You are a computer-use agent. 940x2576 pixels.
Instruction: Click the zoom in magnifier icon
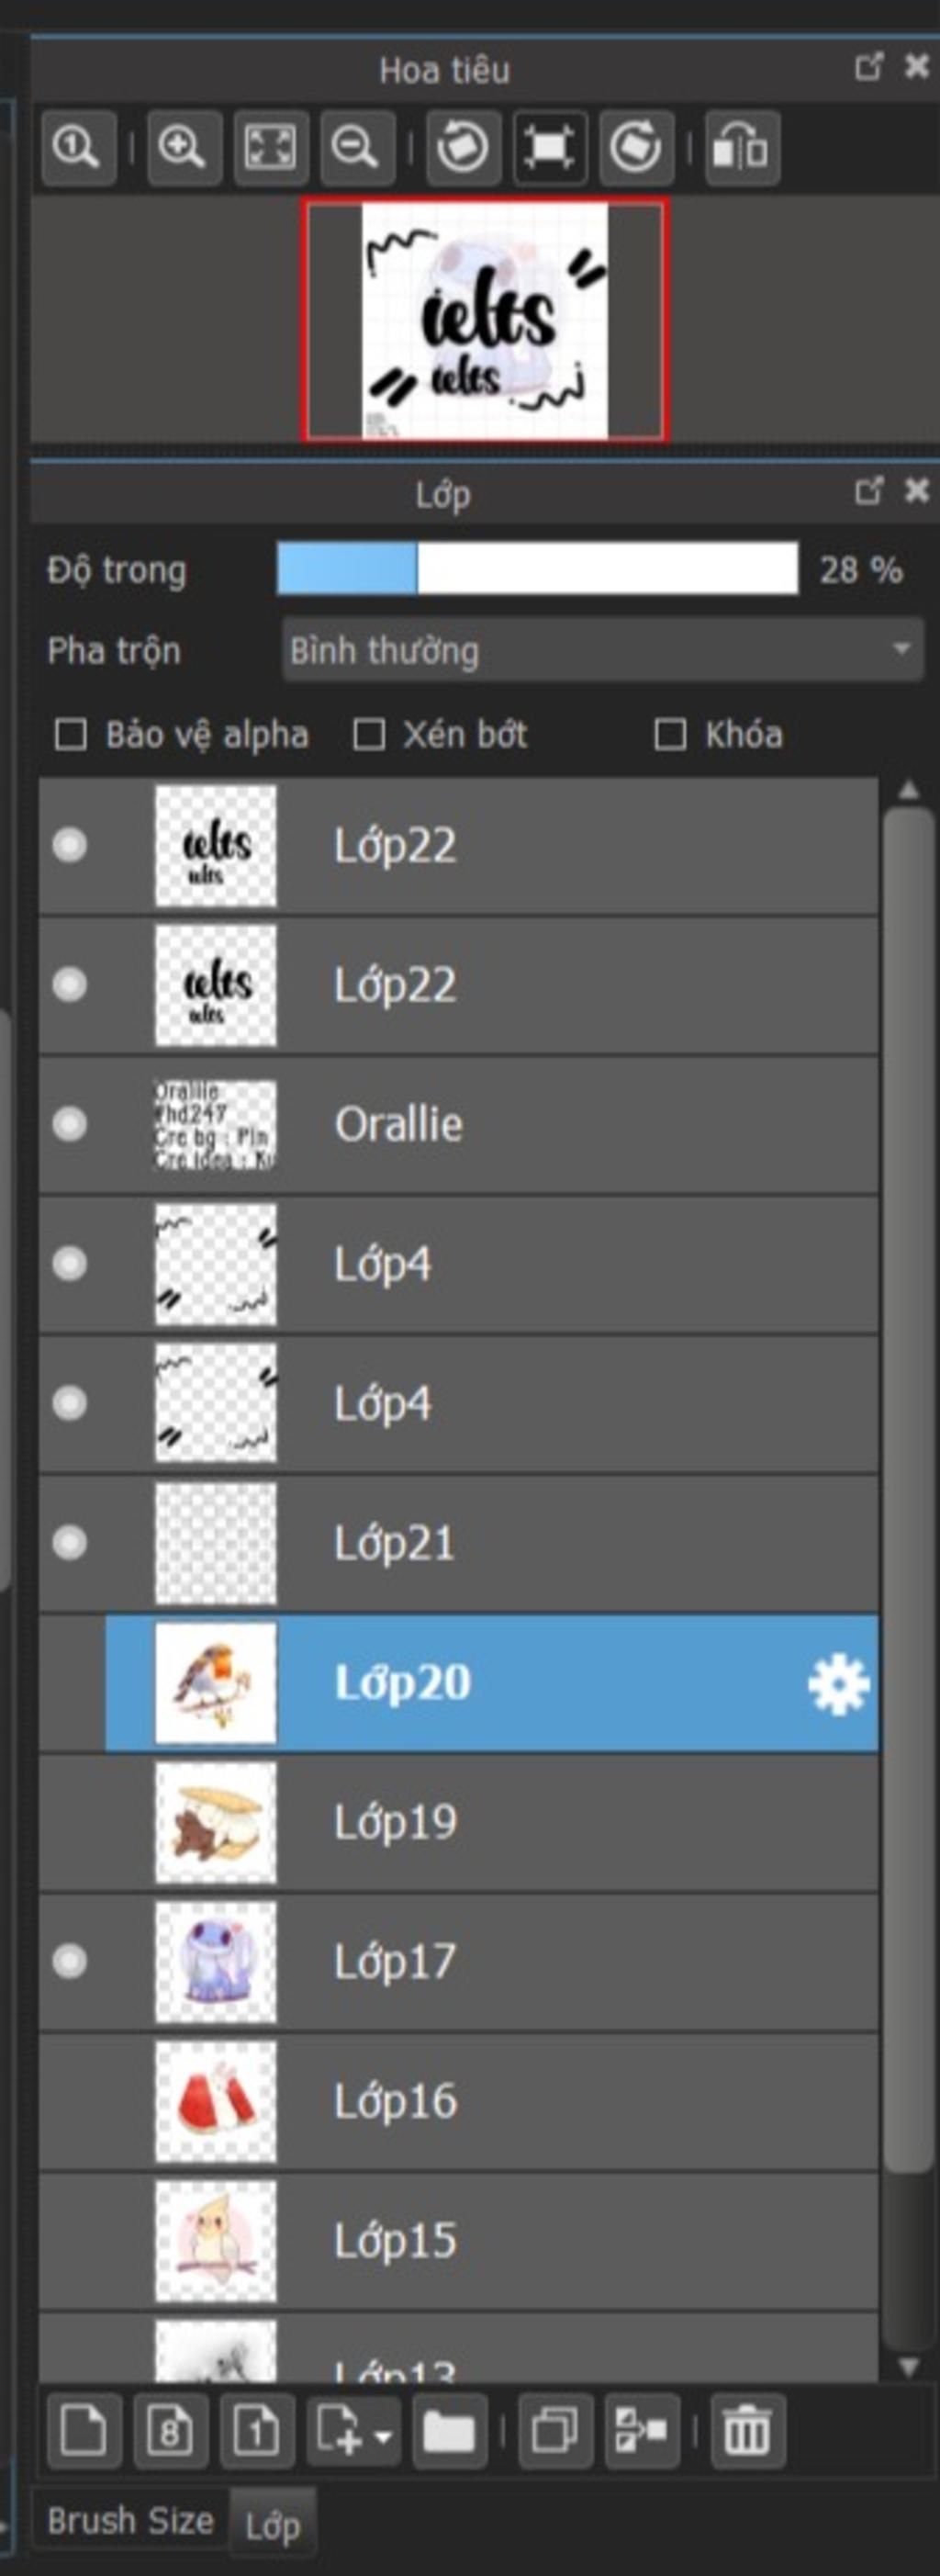(183, 148)
